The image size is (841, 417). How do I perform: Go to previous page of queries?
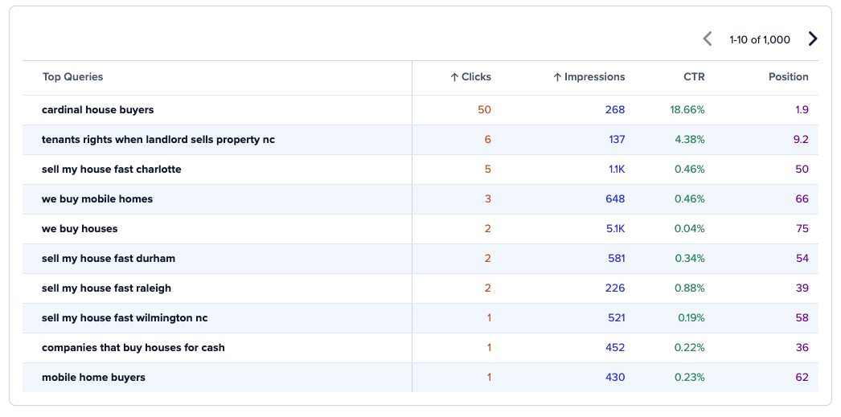point(708,39)
